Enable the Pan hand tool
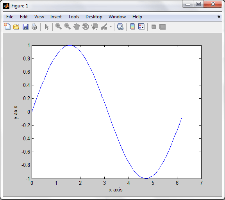This screenshot has height=200, width=225. (x=77, y=27)
